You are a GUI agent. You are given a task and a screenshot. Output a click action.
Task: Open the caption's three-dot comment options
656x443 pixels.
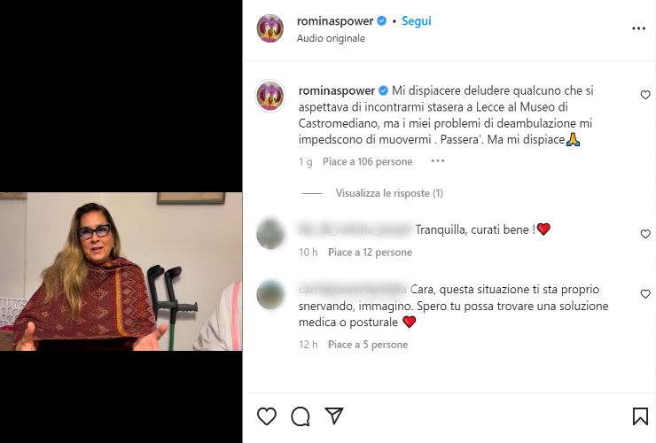tap(437, 161)
